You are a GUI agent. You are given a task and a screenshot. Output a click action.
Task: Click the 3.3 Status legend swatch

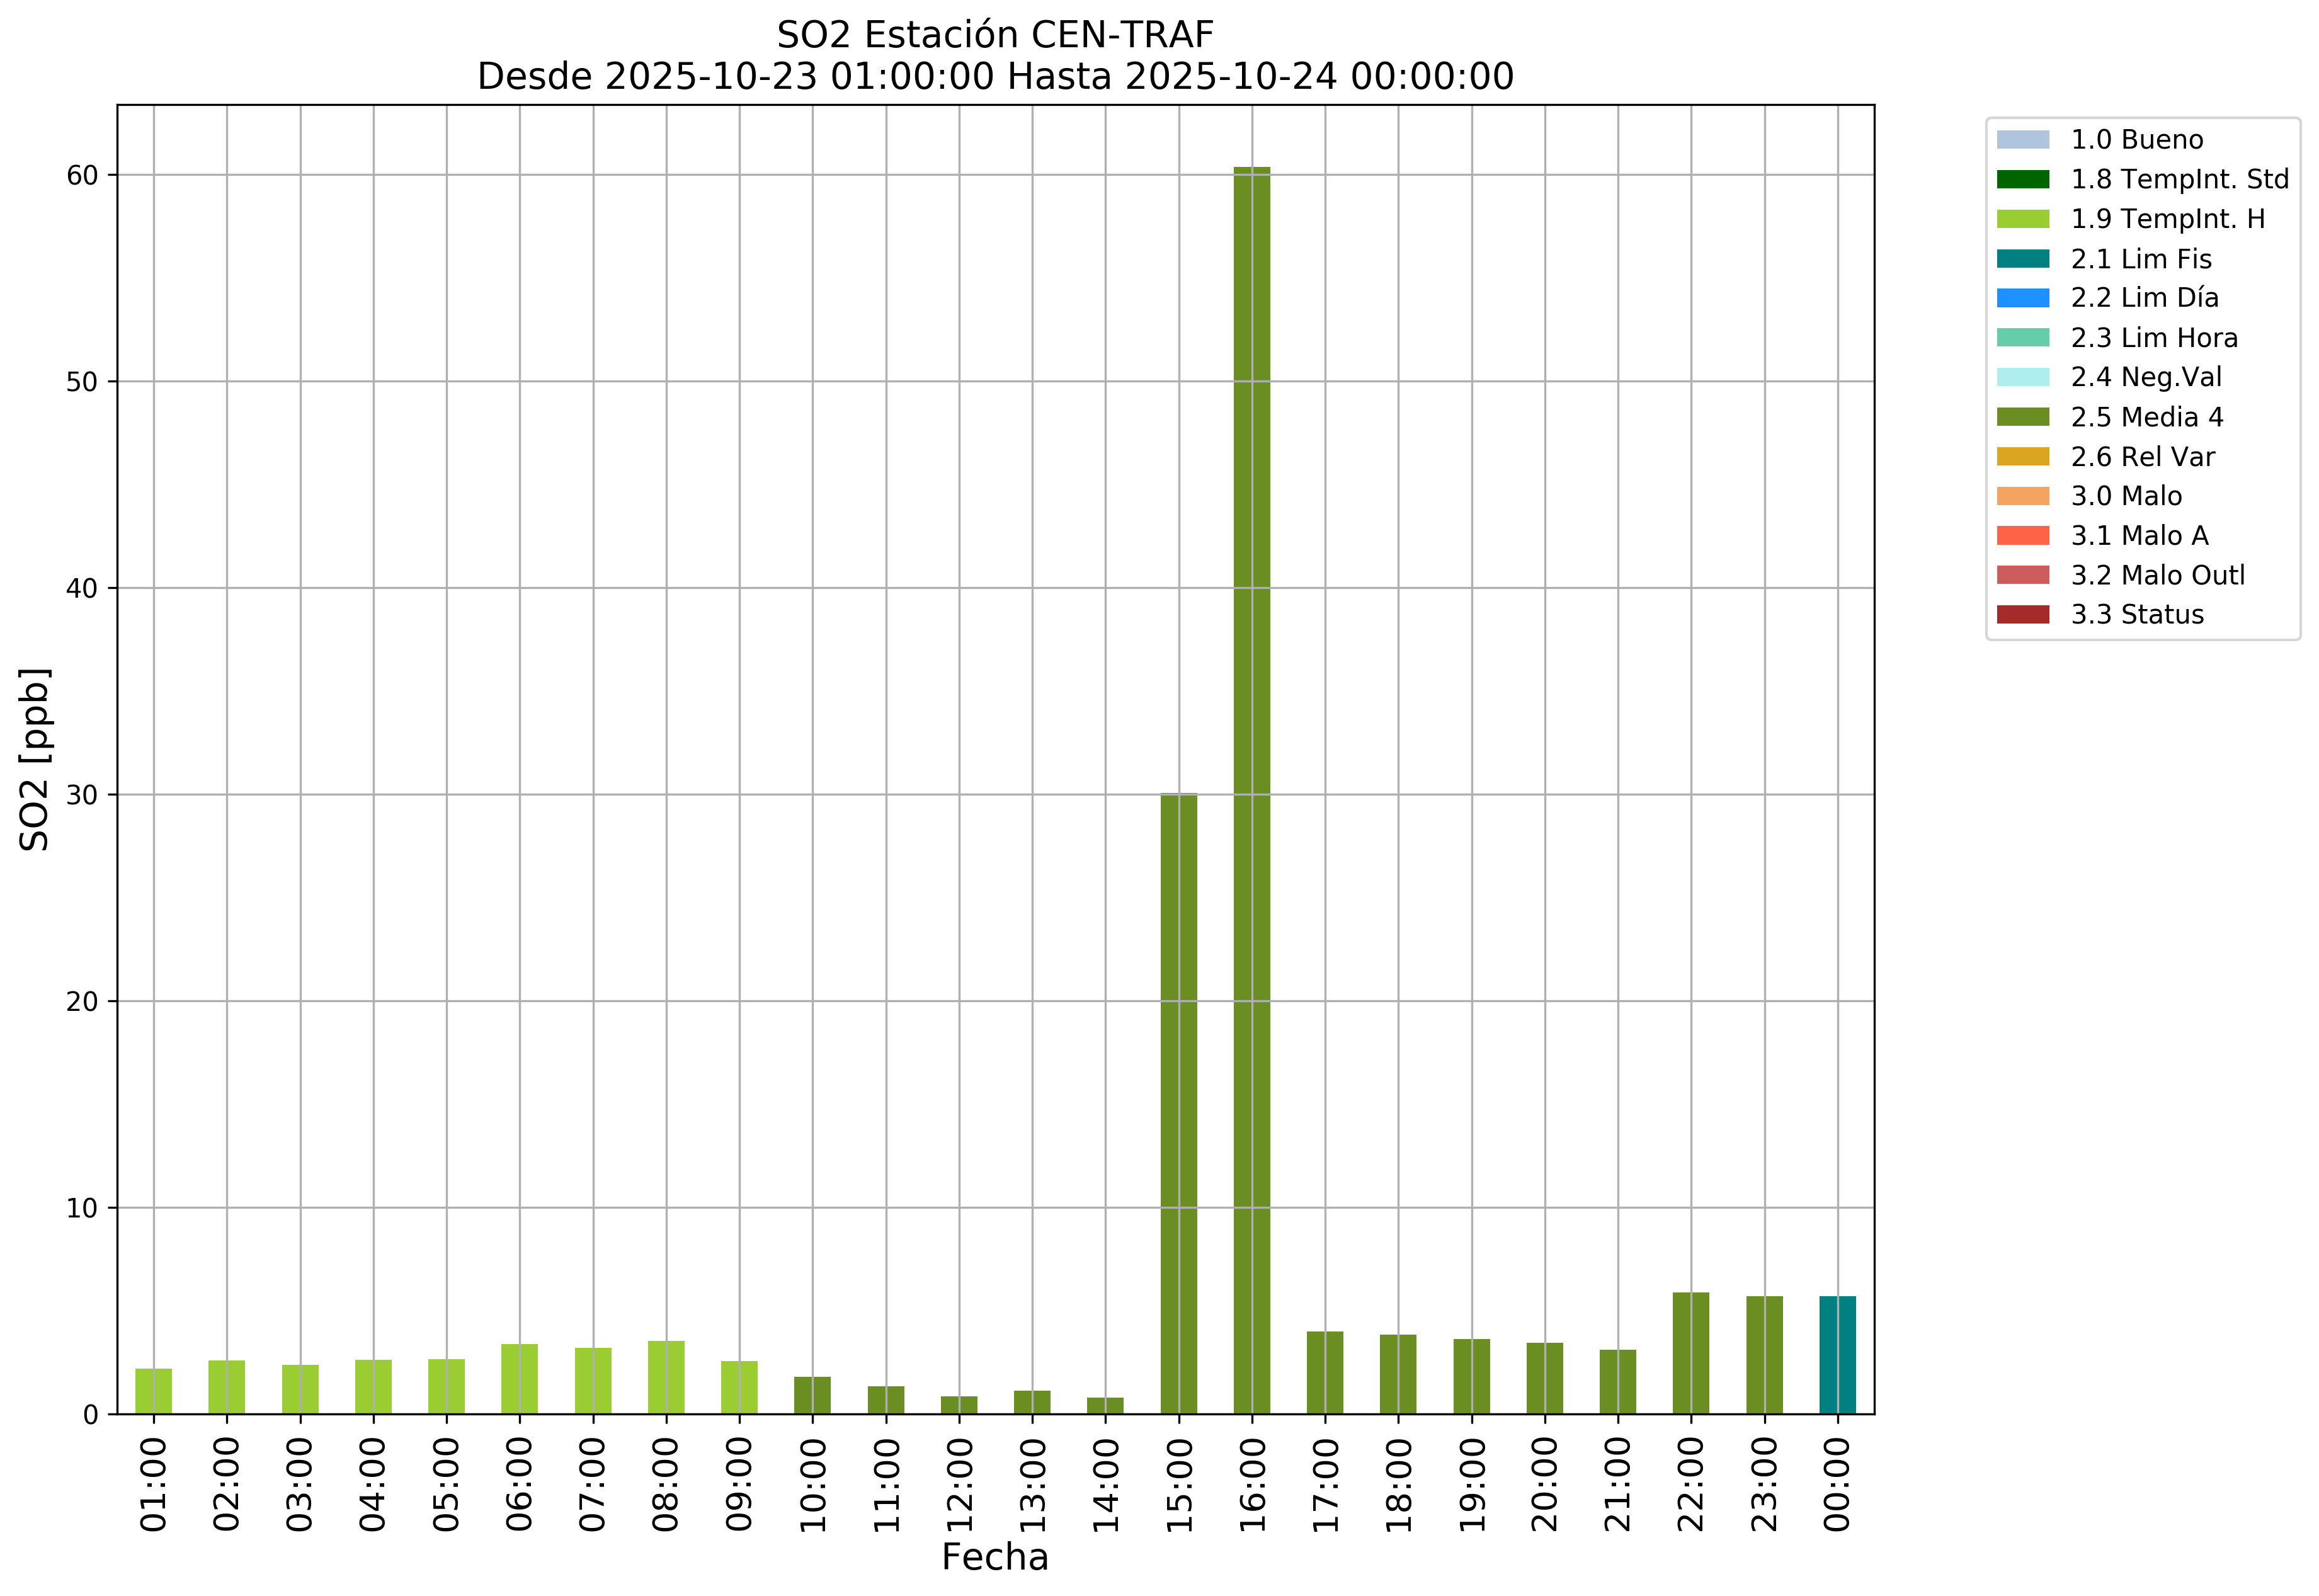point(2022,615)
